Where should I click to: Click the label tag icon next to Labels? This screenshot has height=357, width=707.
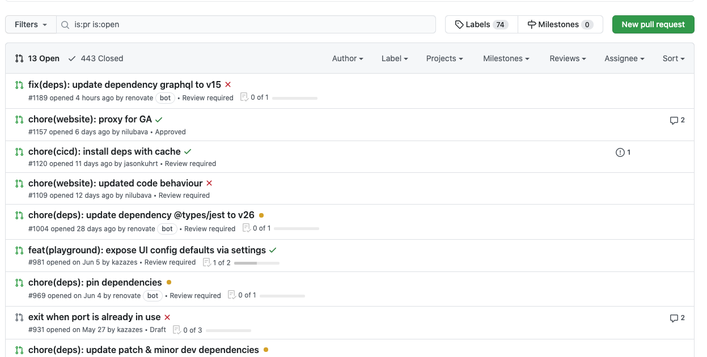459,24
